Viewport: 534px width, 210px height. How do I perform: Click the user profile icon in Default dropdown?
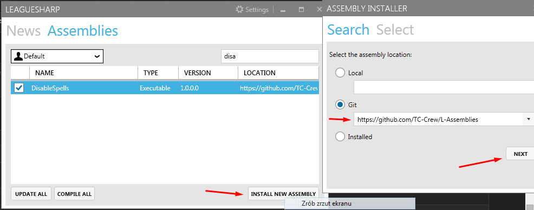point(19,56)
